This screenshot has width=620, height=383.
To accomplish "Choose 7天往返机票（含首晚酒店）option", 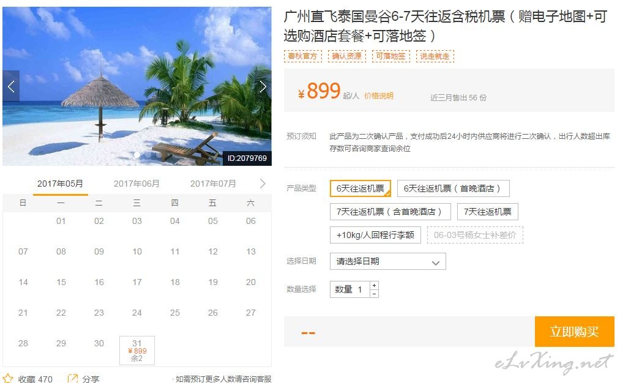I will pos(390,212).
